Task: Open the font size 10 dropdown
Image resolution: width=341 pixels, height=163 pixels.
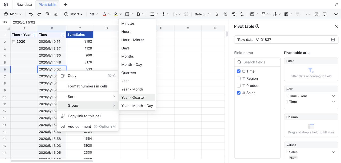Action: point(94,14)
